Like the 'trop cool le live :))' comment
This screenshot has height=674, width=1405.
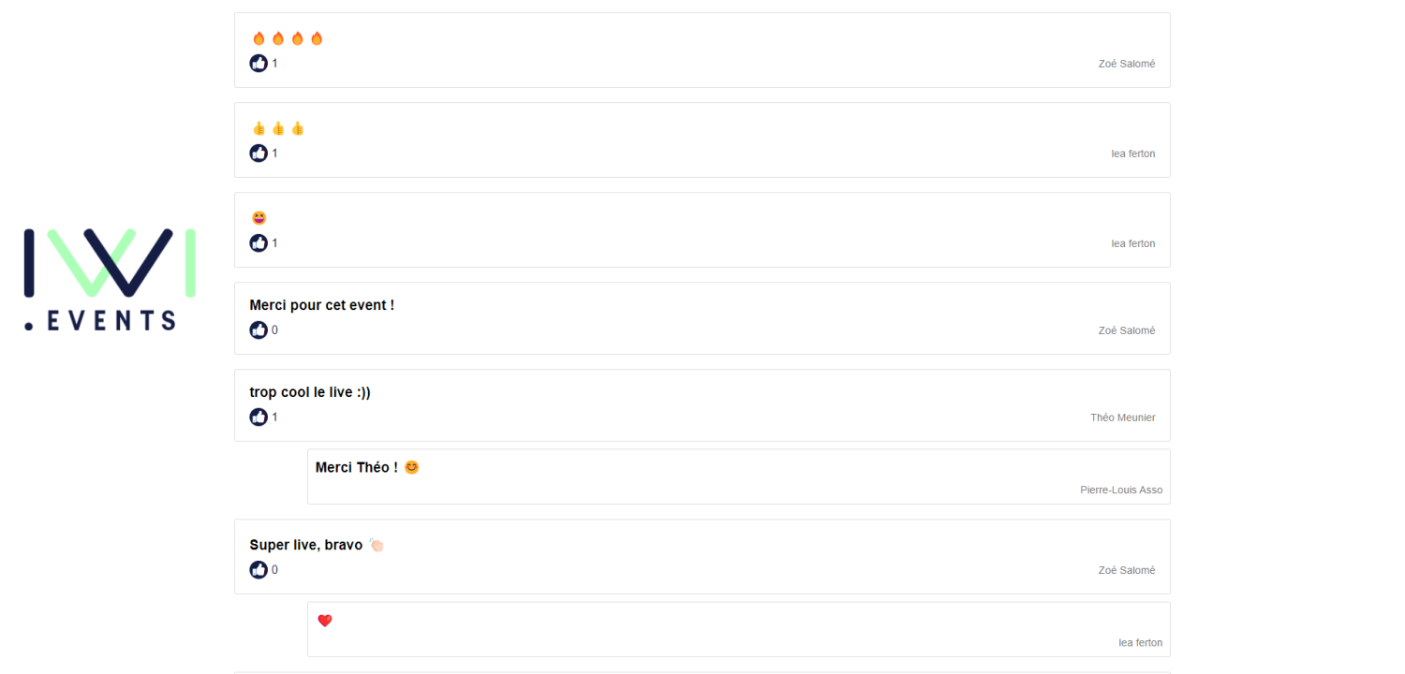point(259,417)
